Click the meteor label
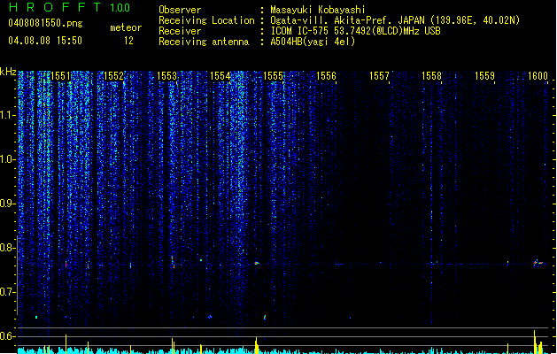This screenshot has height=354, width=557. click(x=126, y=27)
